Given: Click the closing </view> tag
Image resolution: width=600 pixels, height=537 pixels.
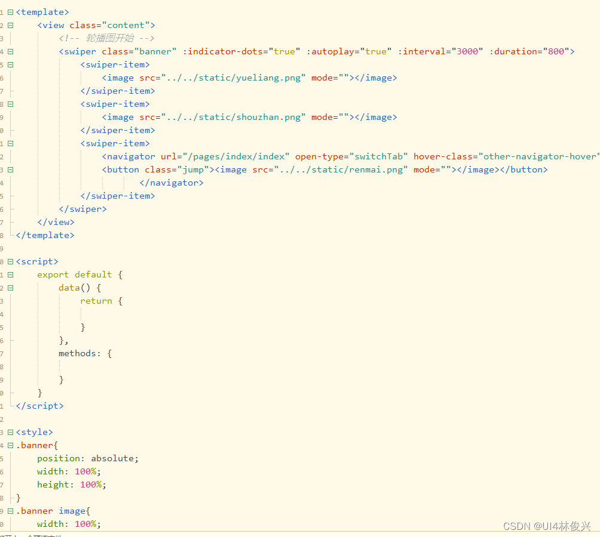Looking at the screenshot, I should tap(56, 223).
